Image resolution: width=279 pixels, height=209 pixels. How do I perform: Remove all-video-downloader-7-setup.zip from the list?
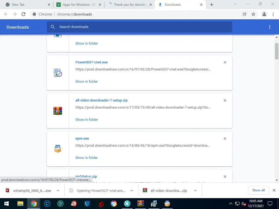tap(225, 100)
